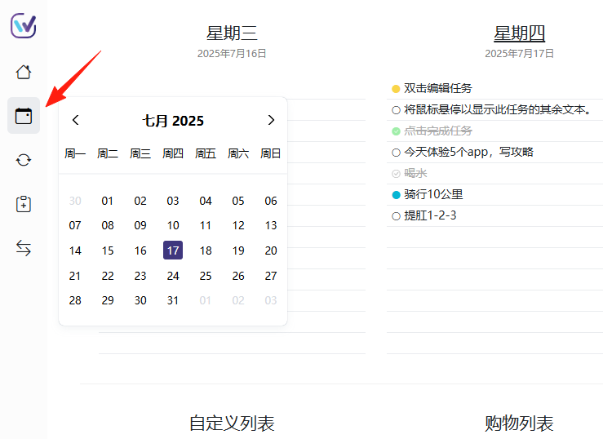Click 今天体验5个app,写攻略 task text

tap(468, 152)
